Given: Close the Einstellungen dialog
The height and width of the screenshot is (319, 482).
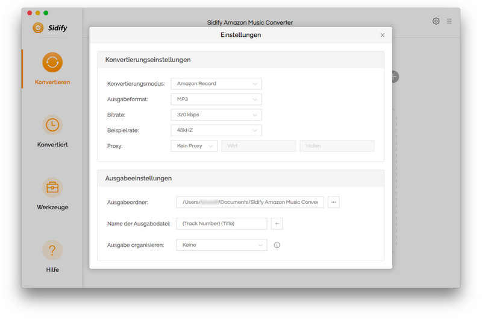Looking at the screenshot, I should point(383,35).
